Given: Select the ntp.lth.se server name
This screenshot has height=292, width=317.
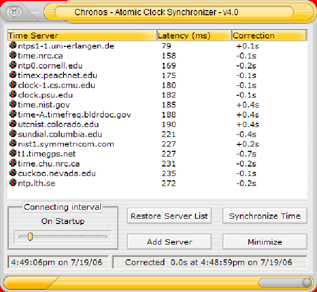Looking at the screenshot, I should pyautogui.click(x=36, y=183).
